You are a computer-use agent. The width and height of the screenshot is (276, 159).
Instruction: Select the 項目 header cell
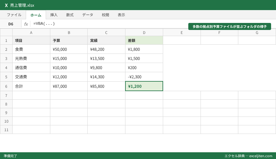pos(31,40)
